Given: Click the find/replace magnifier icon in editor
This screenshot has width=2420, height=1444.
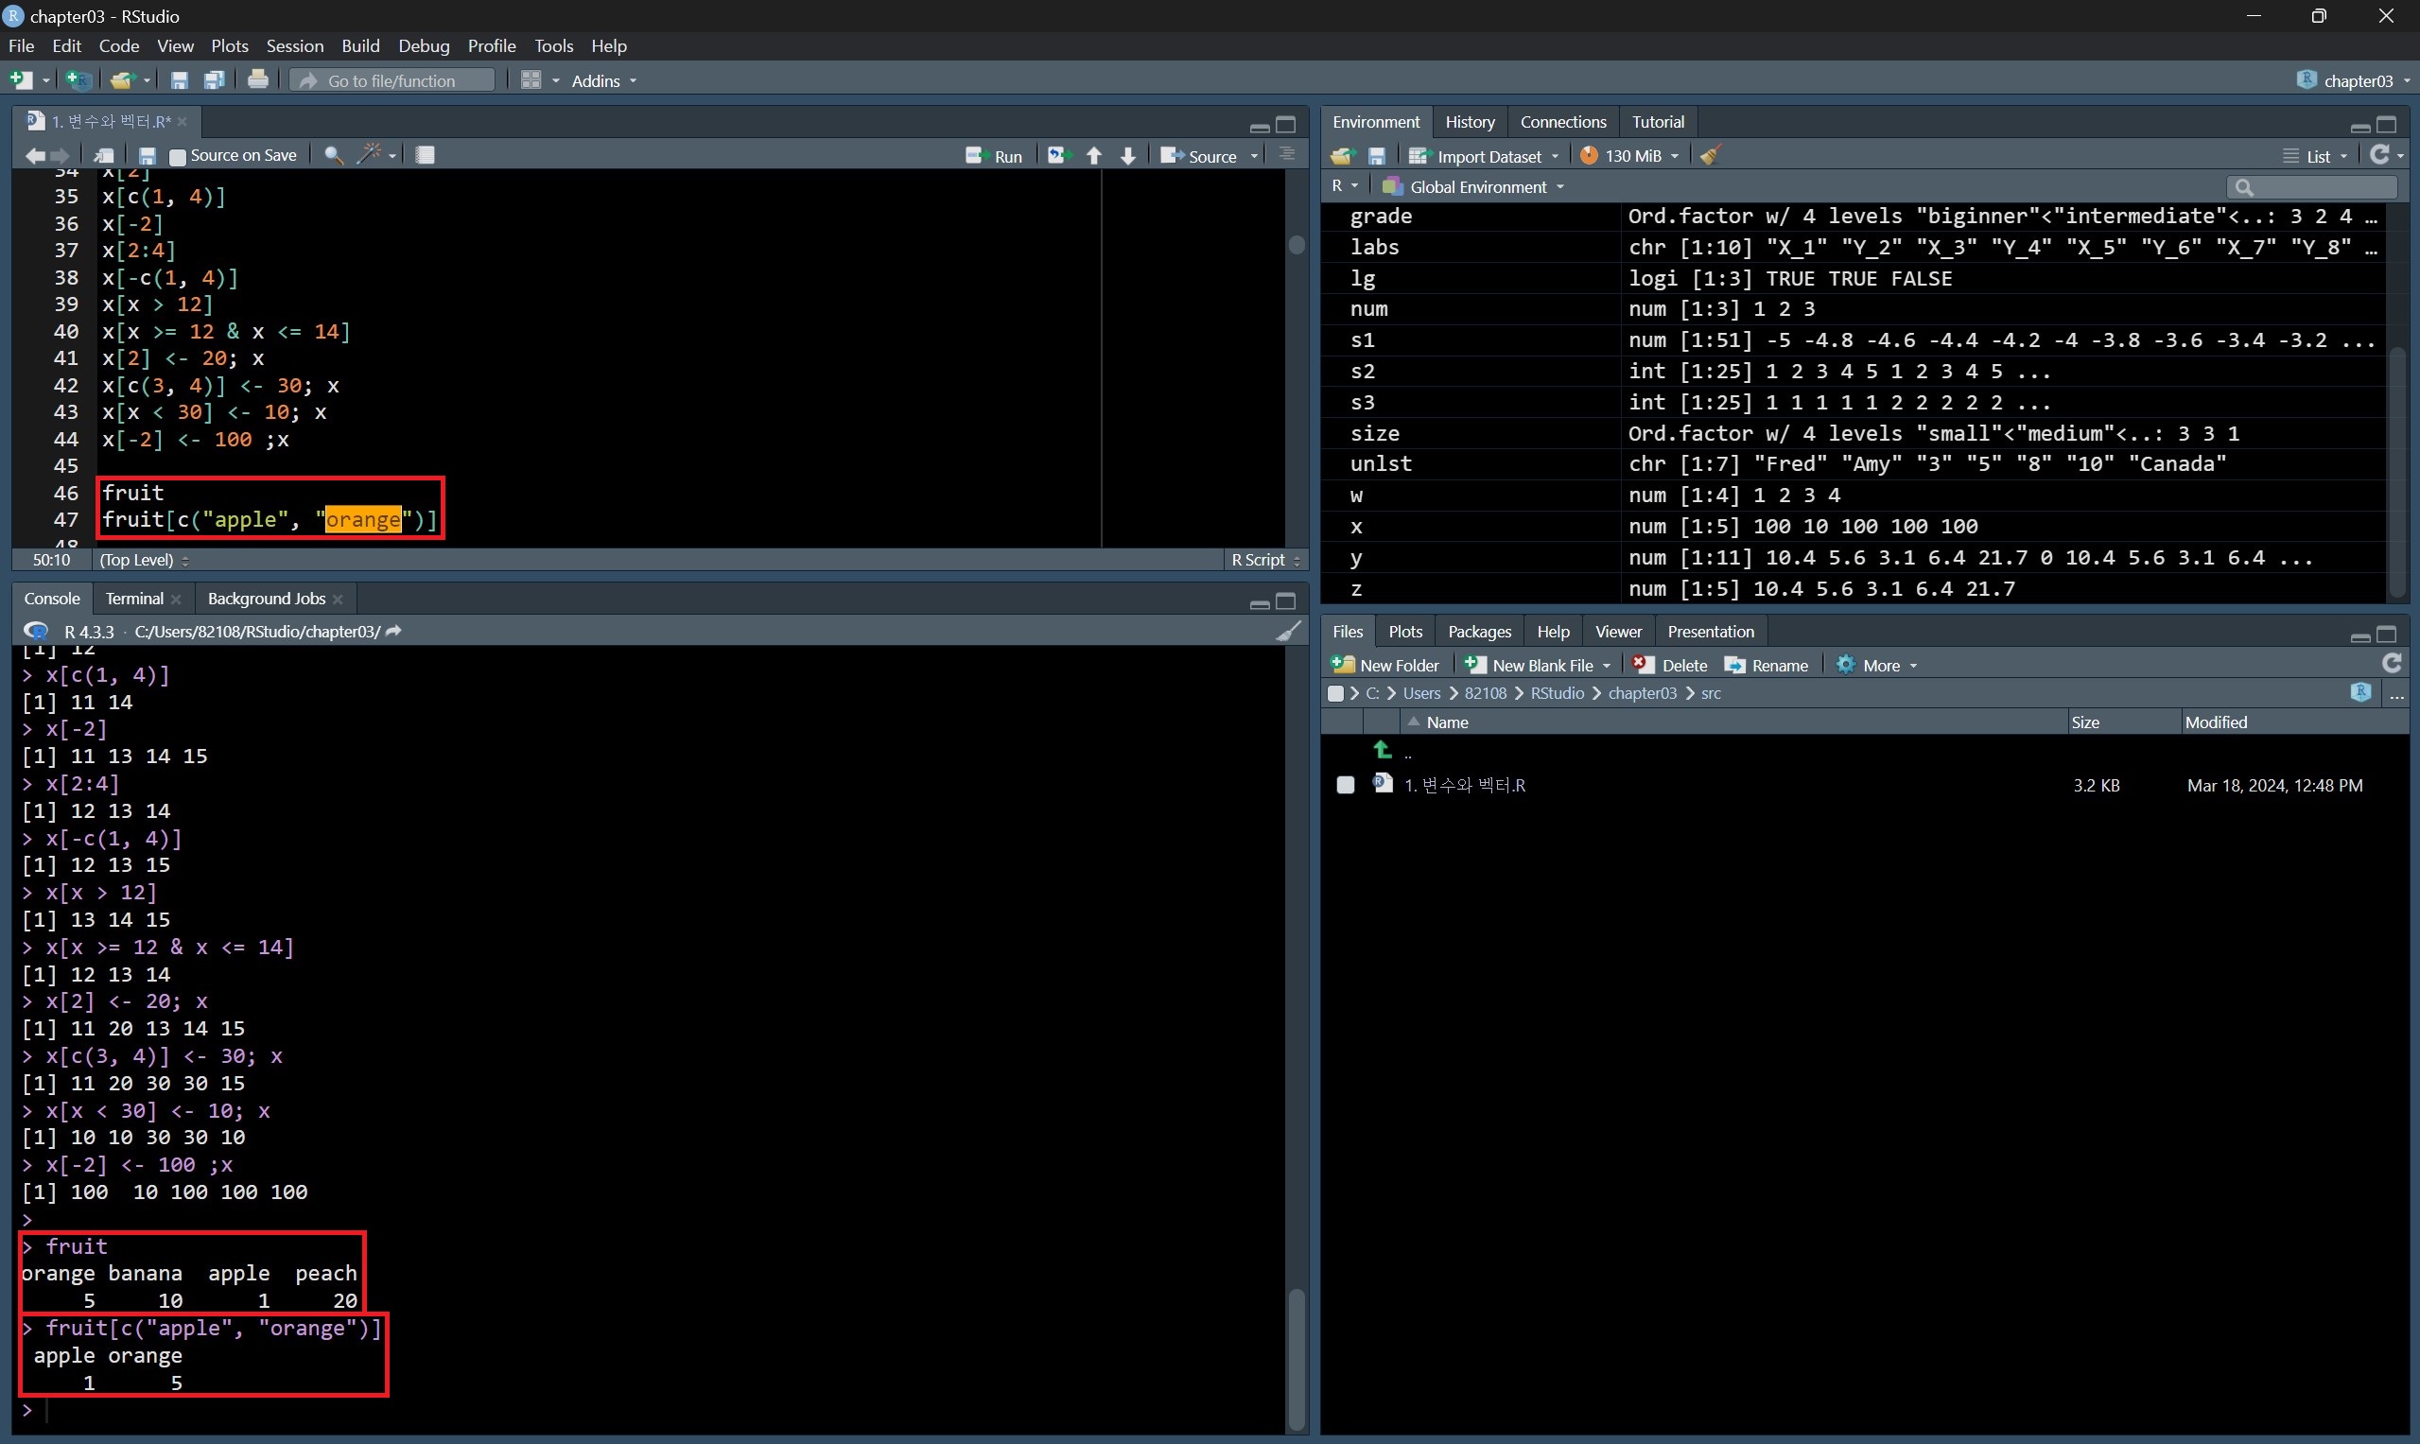Looking at the screenshot, I should pos(333,156).
